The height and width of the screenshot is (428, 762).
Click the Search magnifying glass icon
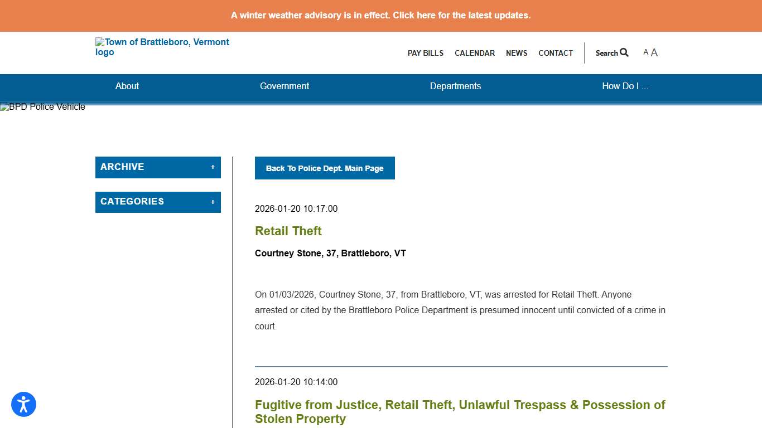click(x=624, y=52)
